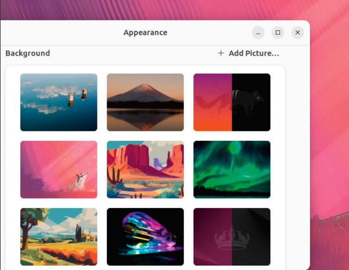The image size is (349, 270).
Task: Click the Appearance title text
Action: (146, 33)
